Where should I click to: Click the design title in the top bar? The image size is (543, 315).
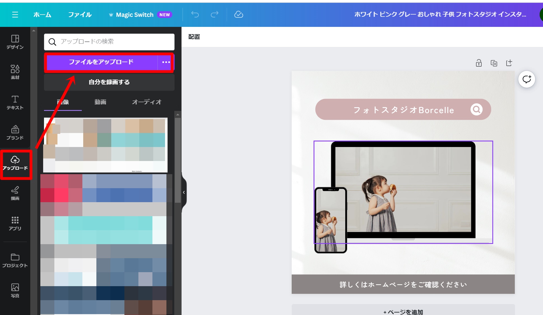[x=440, y=14]
